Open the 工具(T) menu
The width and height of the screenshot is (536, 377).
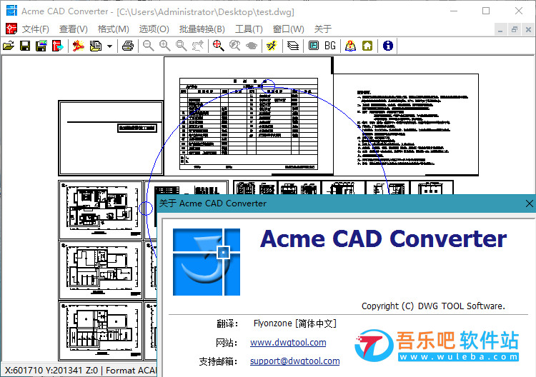pyautogui.click(x=249, y=29)
